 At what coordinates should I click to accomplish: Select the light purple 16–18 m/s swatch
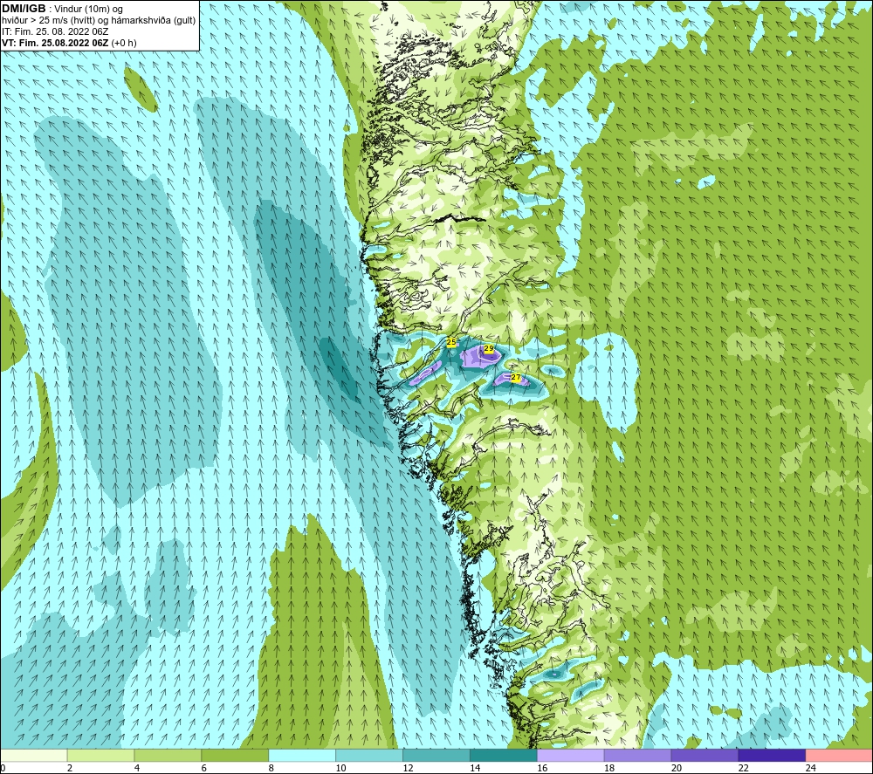pyautogui.click(x=570, y=756)
